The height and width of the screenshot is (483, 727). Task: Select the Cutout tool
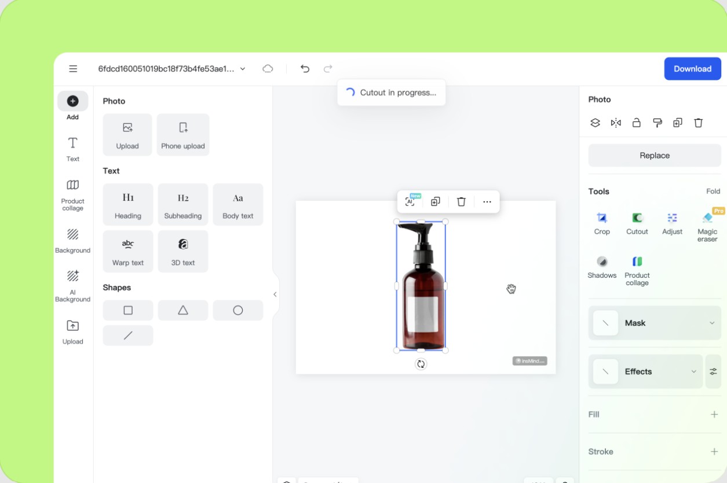pyautogui.click(x=637, y=223)
